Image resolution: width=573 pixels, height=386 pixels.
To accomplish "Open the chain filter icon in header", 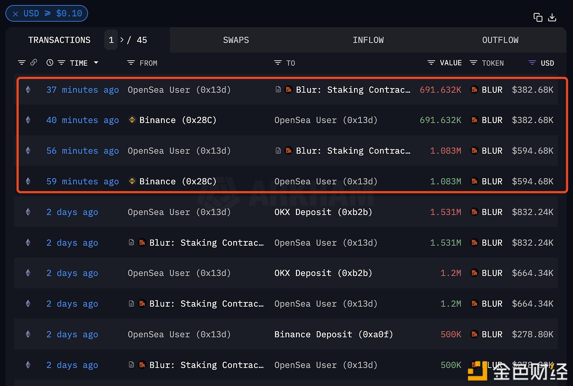I will 22,63.
